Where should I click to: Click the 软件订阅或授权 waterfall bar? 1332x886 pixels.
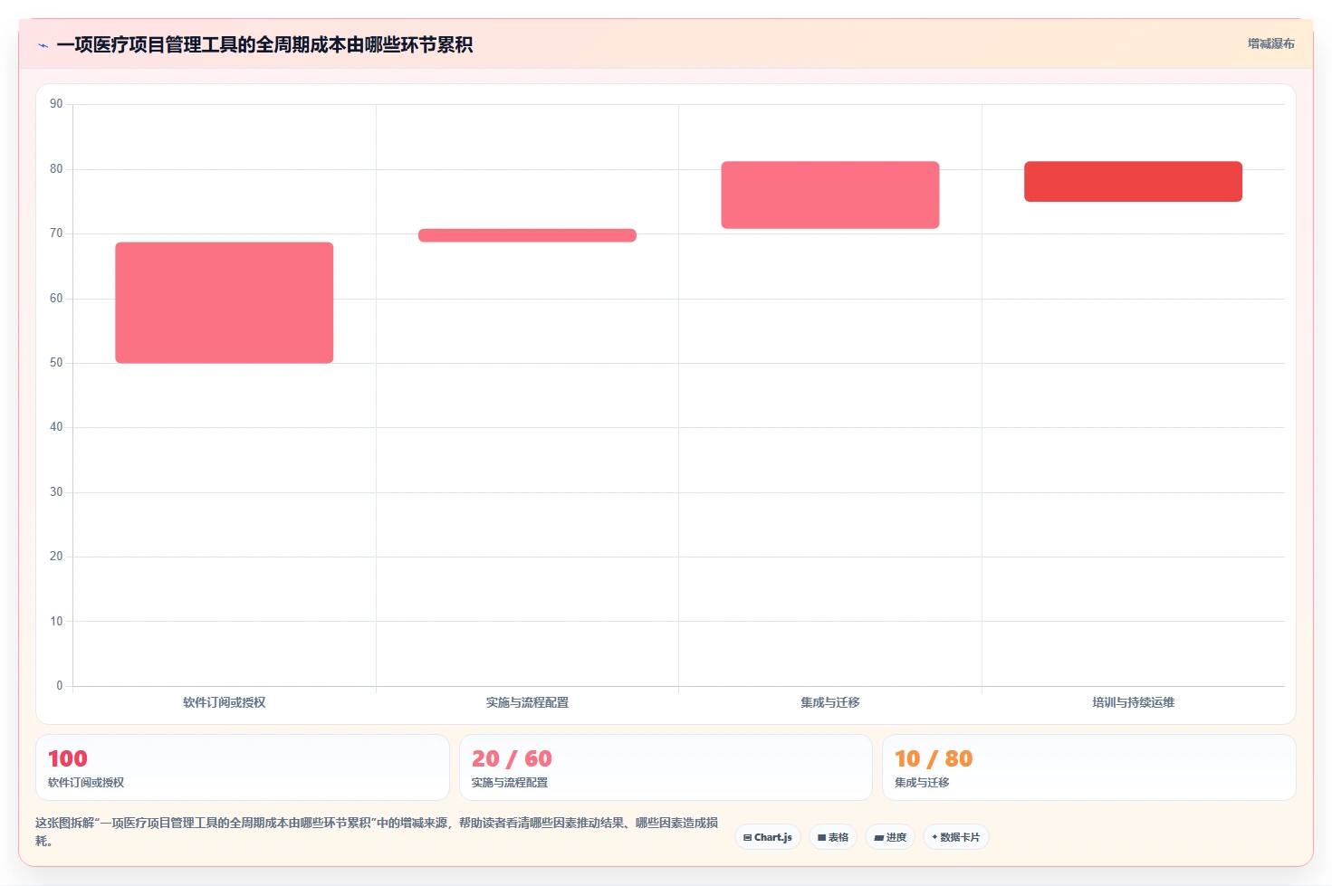[x=225, y=302]
